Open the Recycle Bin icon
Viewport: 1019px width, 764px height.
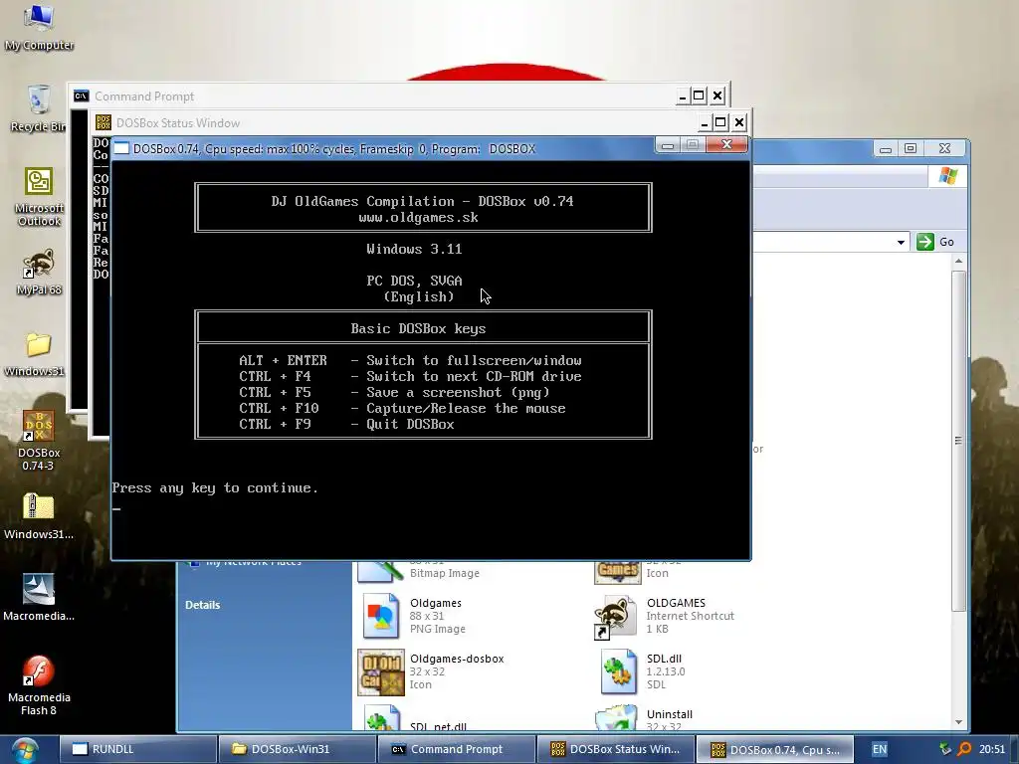pyautogui.click(x=39, y=107)
